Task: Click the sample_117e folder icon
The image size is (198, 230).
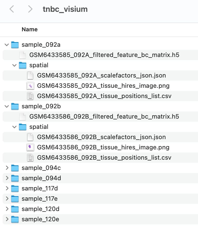Action: (x=15, y=199)
